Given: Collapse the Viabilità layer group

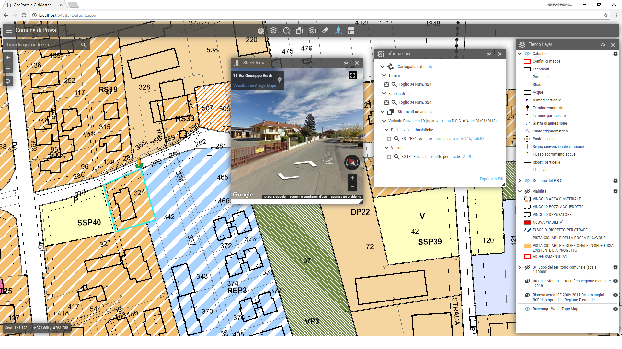Looking at the screenshot, I should (x=520, y=191).
